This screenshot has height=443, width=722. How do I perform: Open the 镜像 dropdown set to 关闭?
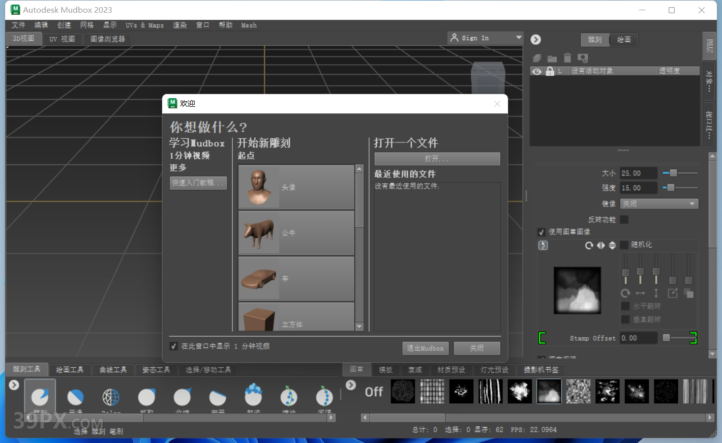(659, 203)
